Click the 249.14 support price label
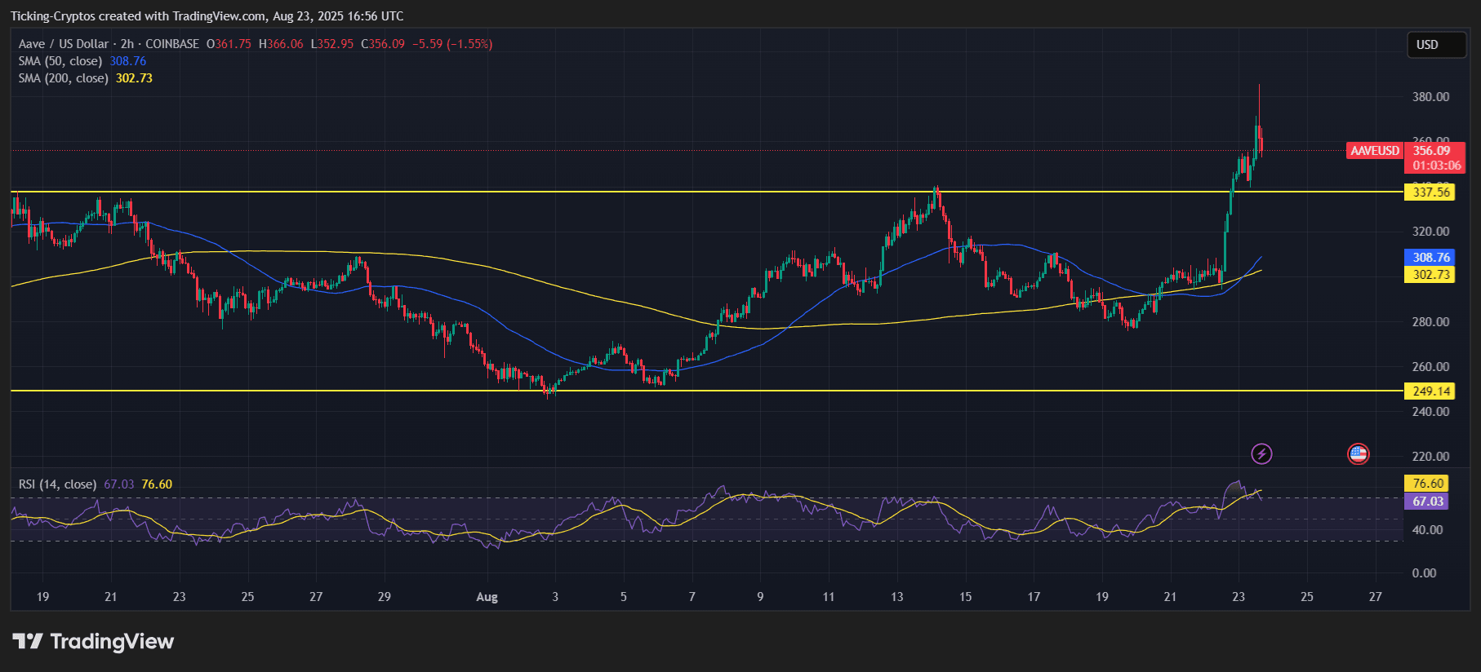The height and width of the screenshot is (672, 1481). coord(1431,391)
